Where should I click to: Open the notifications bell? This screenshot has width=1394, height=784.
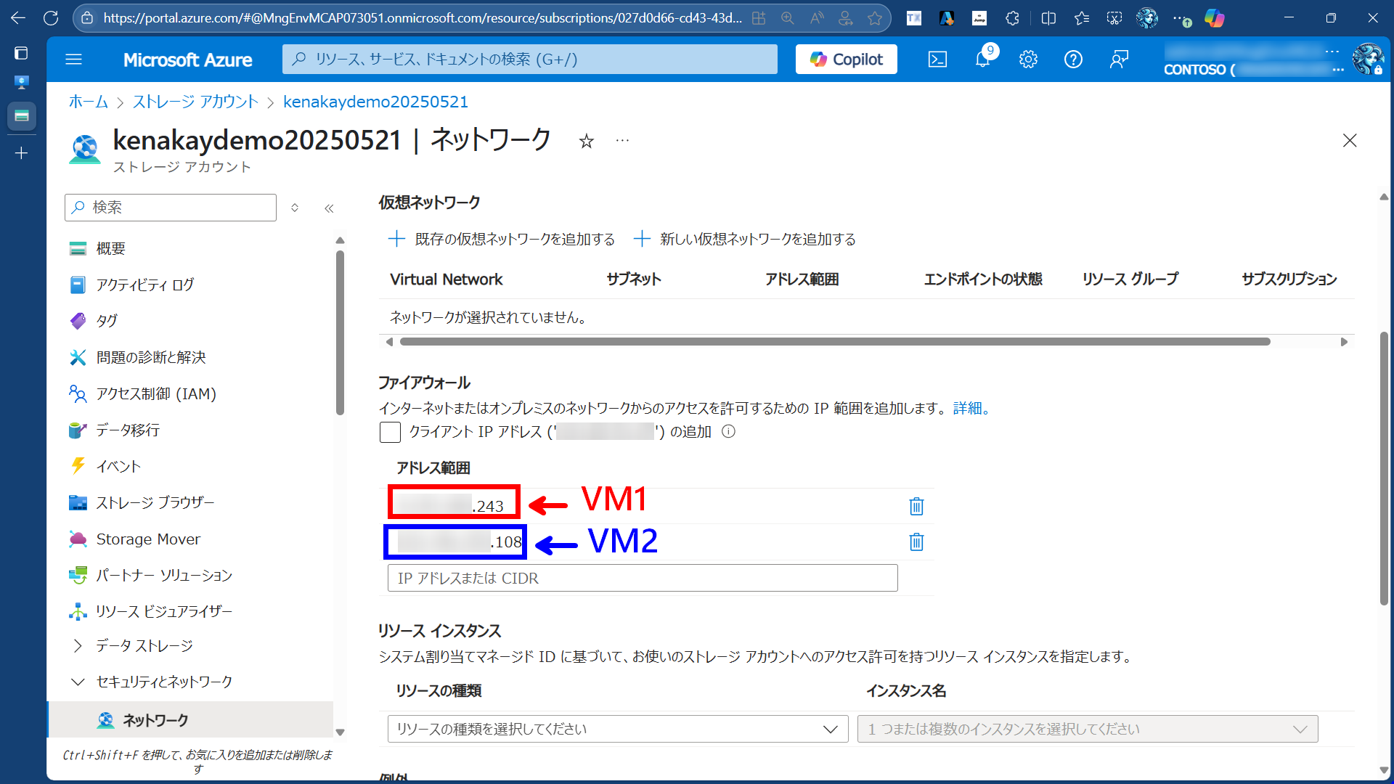[x=983, y=60]
